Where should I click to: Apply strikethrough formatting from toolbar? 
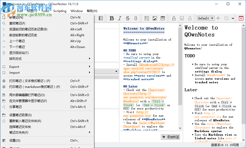click(x=128, y=18)
